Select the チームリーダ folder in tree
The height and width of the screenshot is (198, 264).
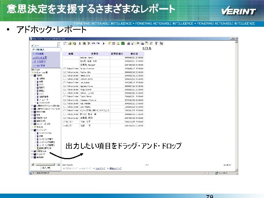41,154
